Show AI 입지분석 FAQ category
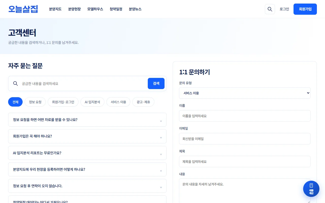Viewport: 325px width, 203px height. (x=92, y=102)
